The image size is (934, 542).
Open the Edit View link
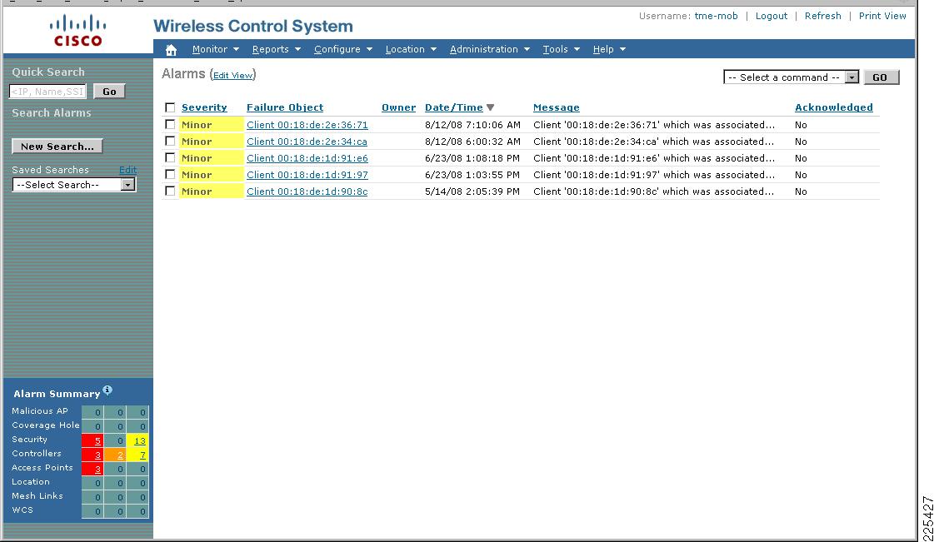[233, 76]
